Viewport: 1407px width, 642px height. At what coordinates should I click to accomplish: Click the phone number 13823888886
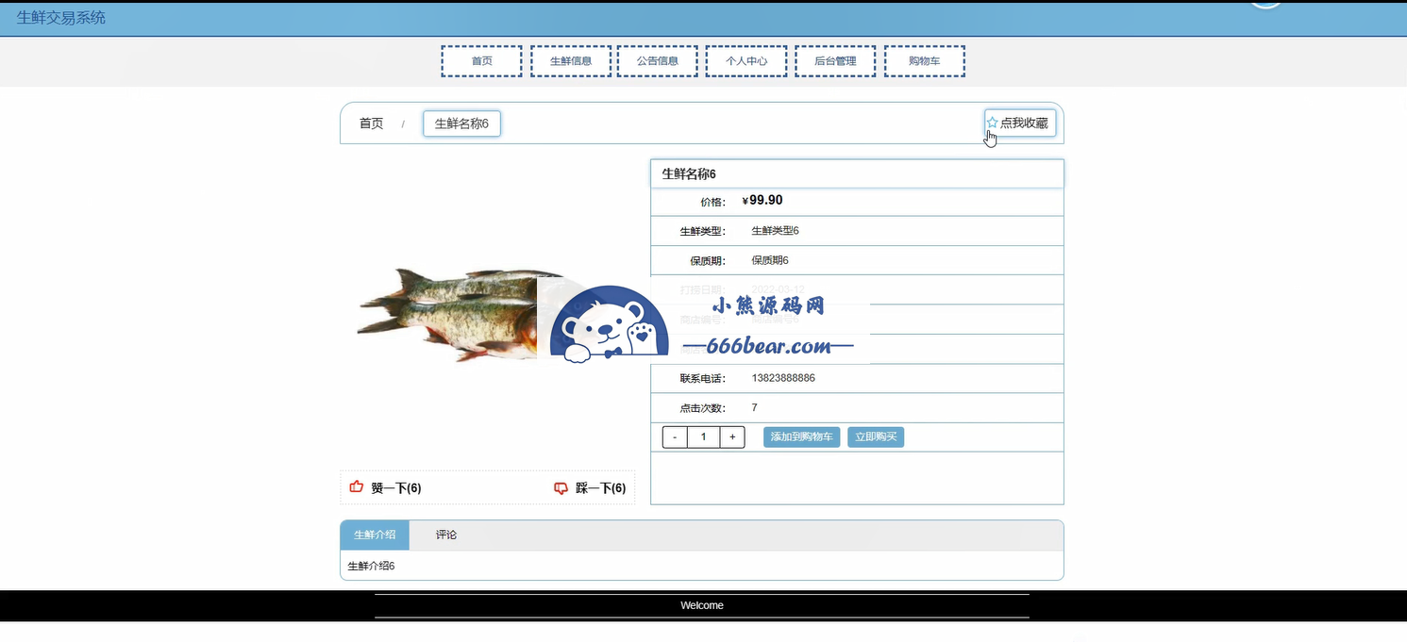[783, 378]
